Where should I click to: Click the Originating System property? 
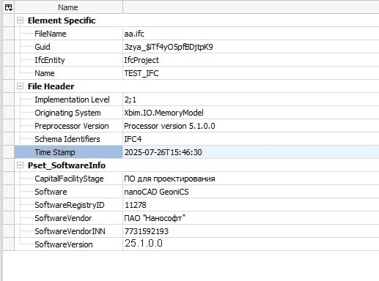67,113
